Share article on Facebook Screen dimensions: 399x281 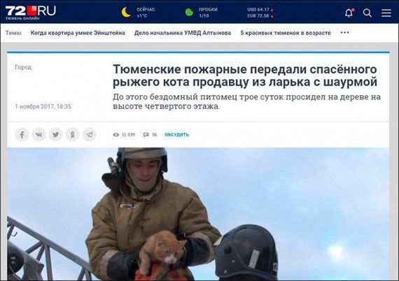pyautogui.click(x=22, y=134)
